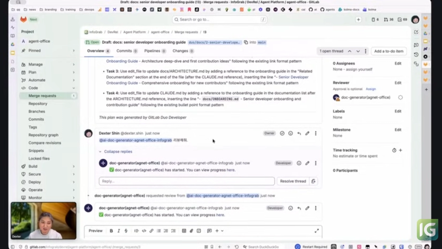The image size is (442, 249).
Task: Open more actions on Dexter Shin's comment
Action: 316,133
